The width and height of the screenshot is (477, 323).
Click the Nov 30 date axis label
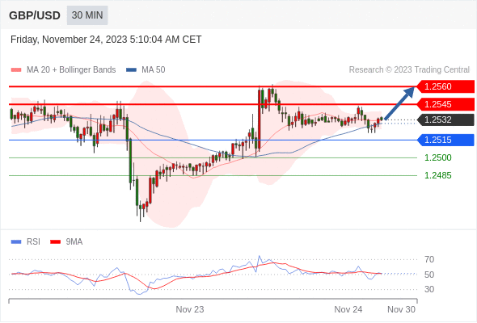[x=401, y=309]
